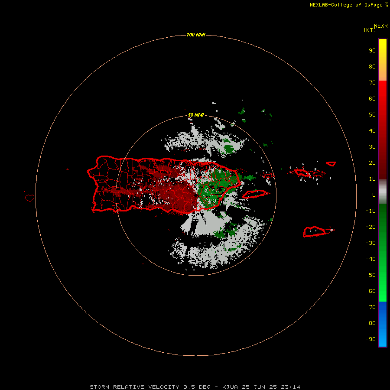Click the -90 value on the velocity scale
The width and height of the screenshot is (390, 390).
(370, 339)
